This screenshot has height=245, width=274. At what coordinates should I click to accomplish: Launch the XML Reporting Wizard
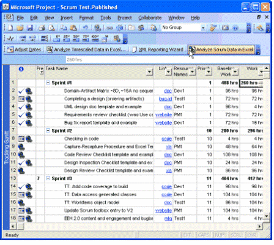point(158,49)
